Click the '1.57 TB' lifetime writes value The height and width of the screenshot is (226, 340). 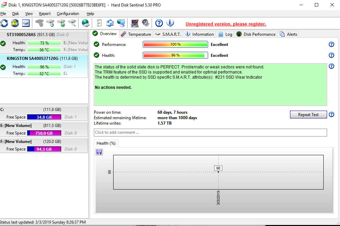coord(164,123)
